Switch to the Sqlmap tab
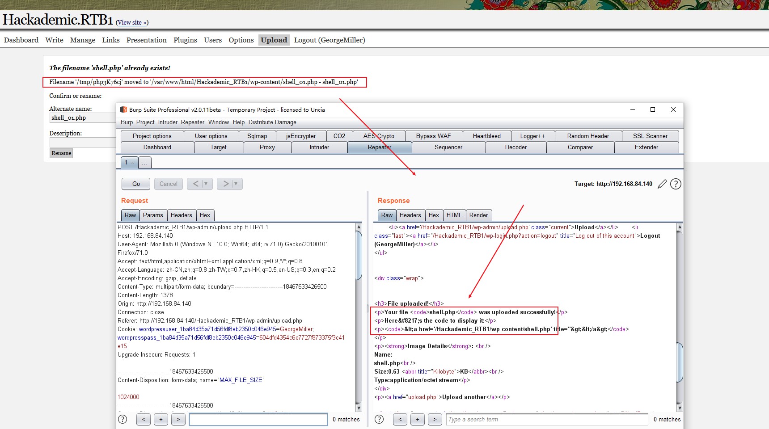 pyautogui.click(x=257, y=136)
